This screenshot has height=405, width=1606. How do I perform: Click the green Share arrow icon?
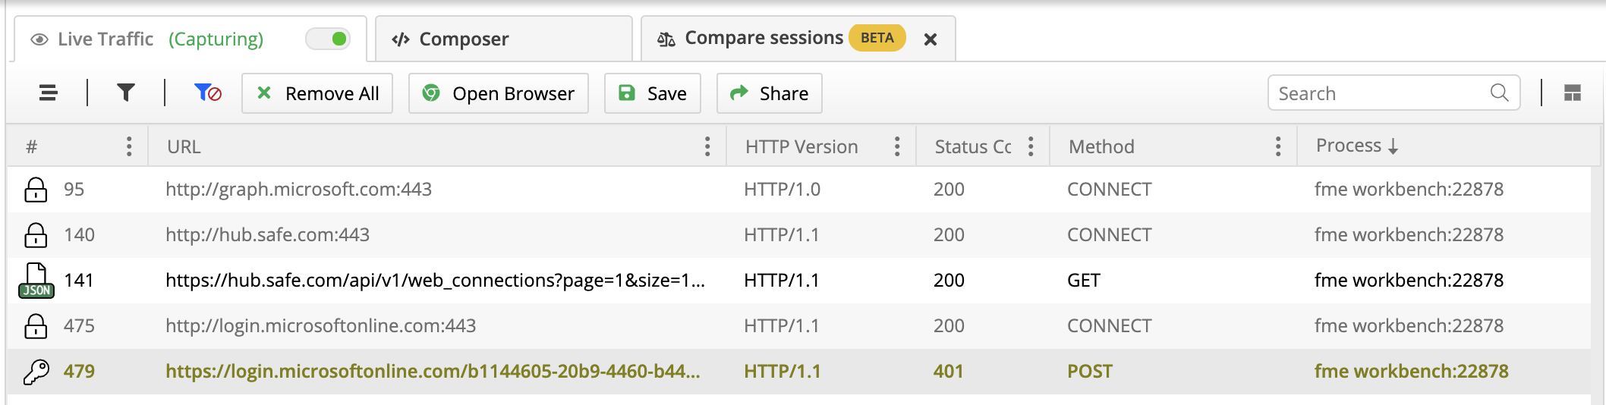[x=738, y=93]
